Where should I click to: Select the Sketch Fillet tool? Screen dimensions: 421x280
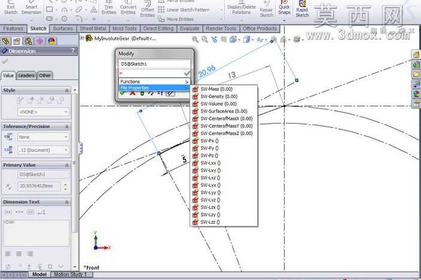pyautogui.click(x=79, y=19)
